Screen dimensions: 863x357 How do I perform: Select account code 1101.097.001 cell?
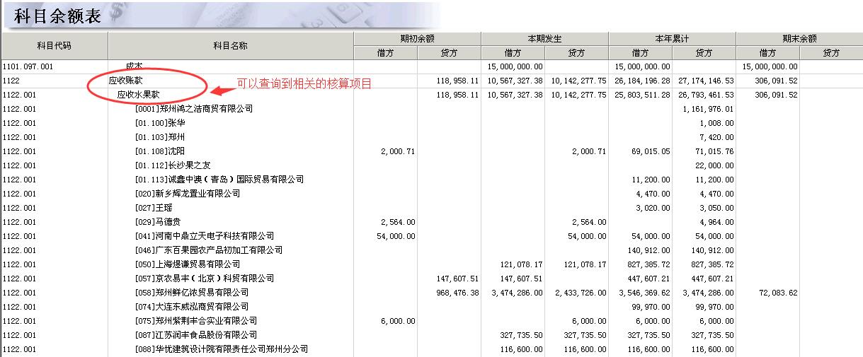(29, 66)
